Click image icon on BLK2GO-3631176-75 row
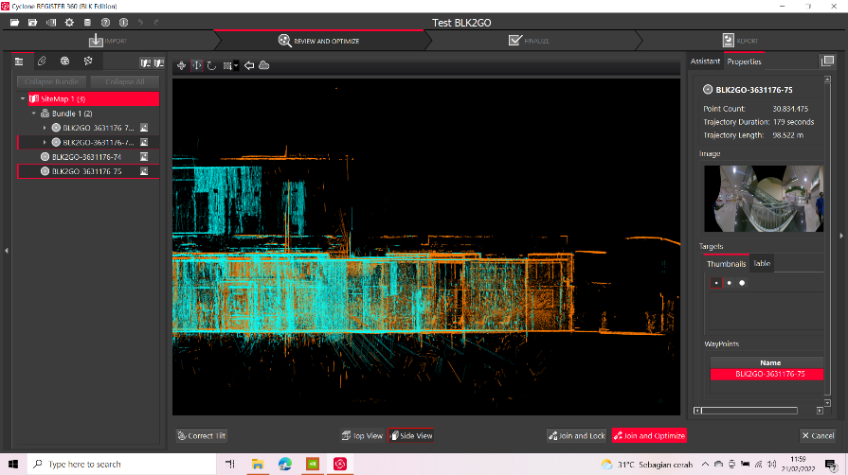 pyautogui.click(x=144, y=171)
